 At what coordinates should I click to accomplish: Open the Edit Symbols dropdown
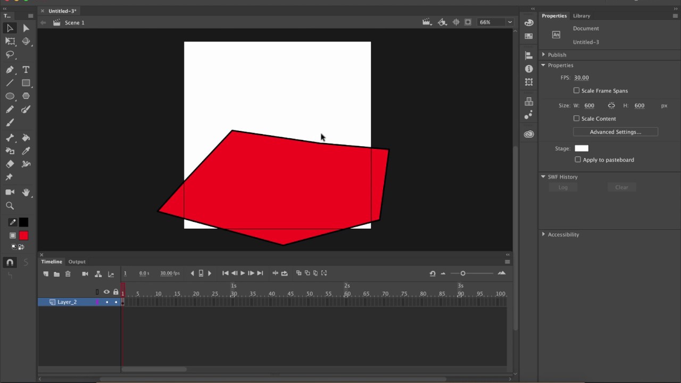(442, 22)
